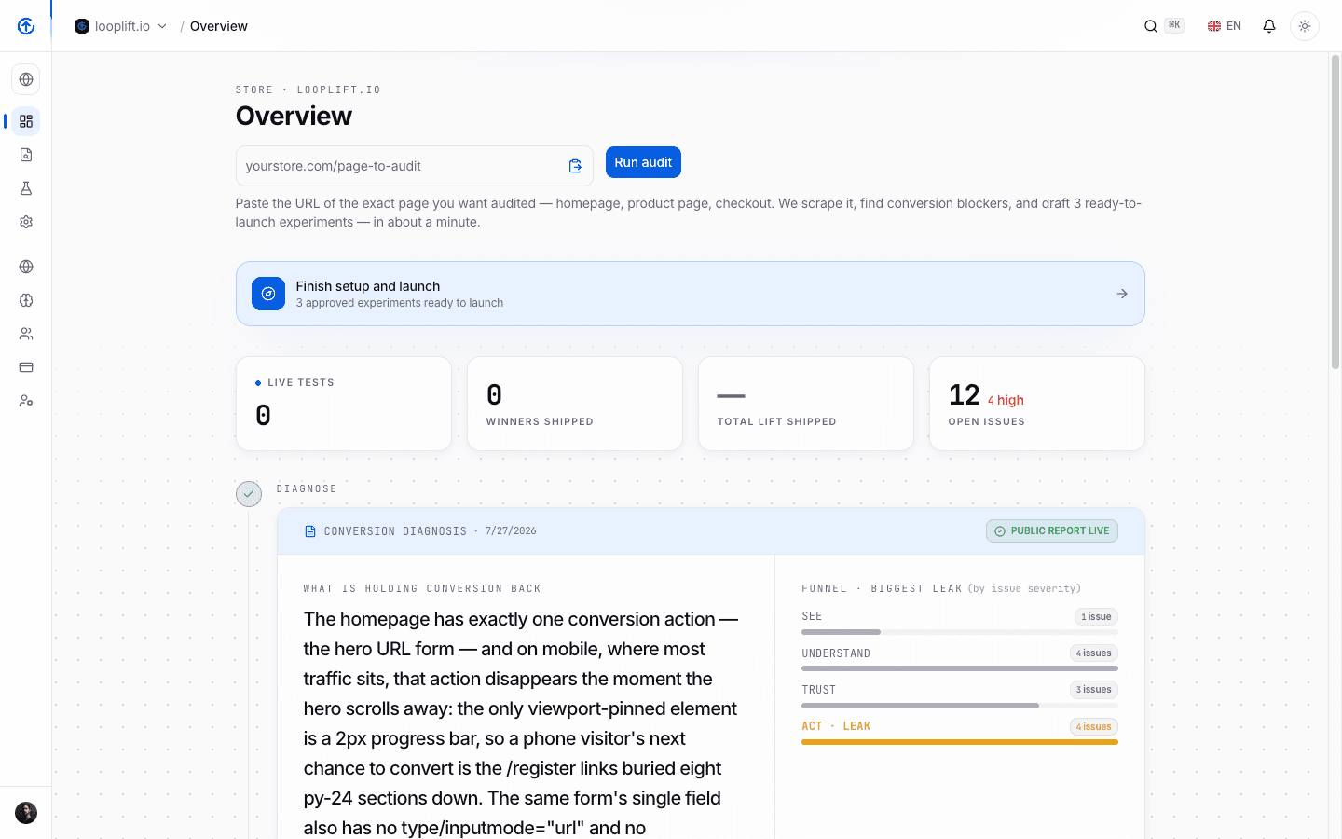
Task: Open the document search audit icon
Action: [26, 155]
